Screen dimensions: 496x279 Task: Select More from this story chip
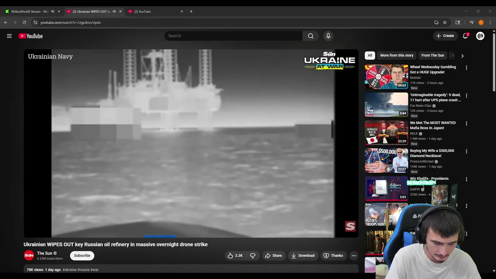pos(397,55)
